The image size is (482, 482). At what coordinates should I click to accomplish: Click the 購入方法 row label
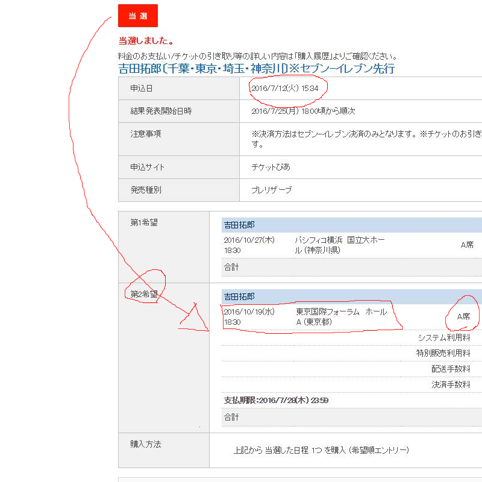(146, 444)
